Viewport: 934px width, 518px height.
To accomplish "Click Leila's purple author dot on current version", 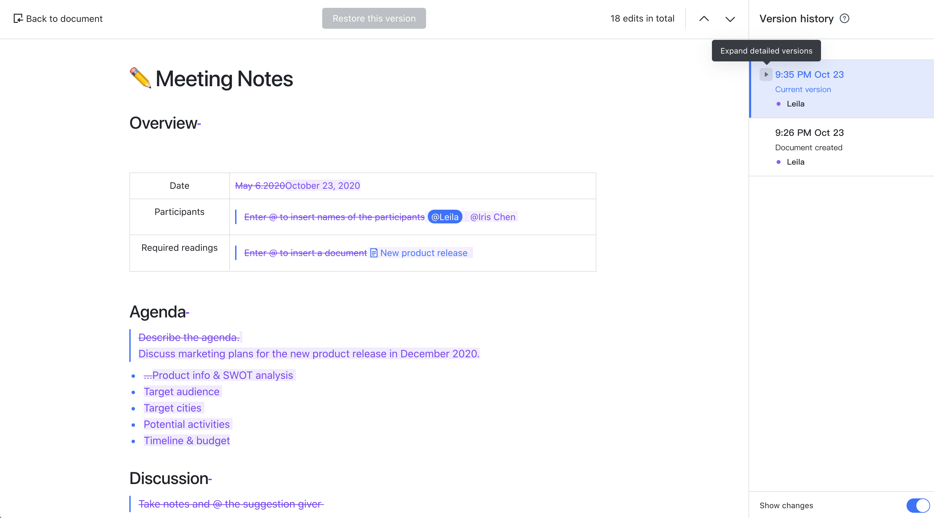I will 778,104.
